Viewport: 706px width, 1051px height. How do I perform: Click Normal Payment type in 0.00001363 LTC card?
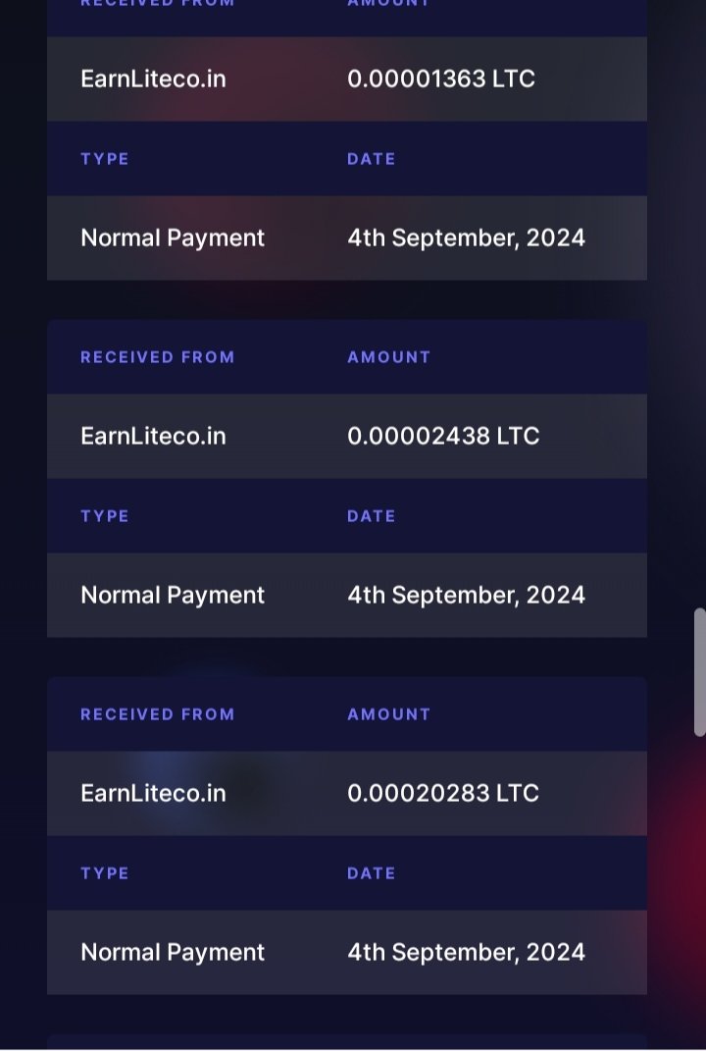[x=173, y=238]
